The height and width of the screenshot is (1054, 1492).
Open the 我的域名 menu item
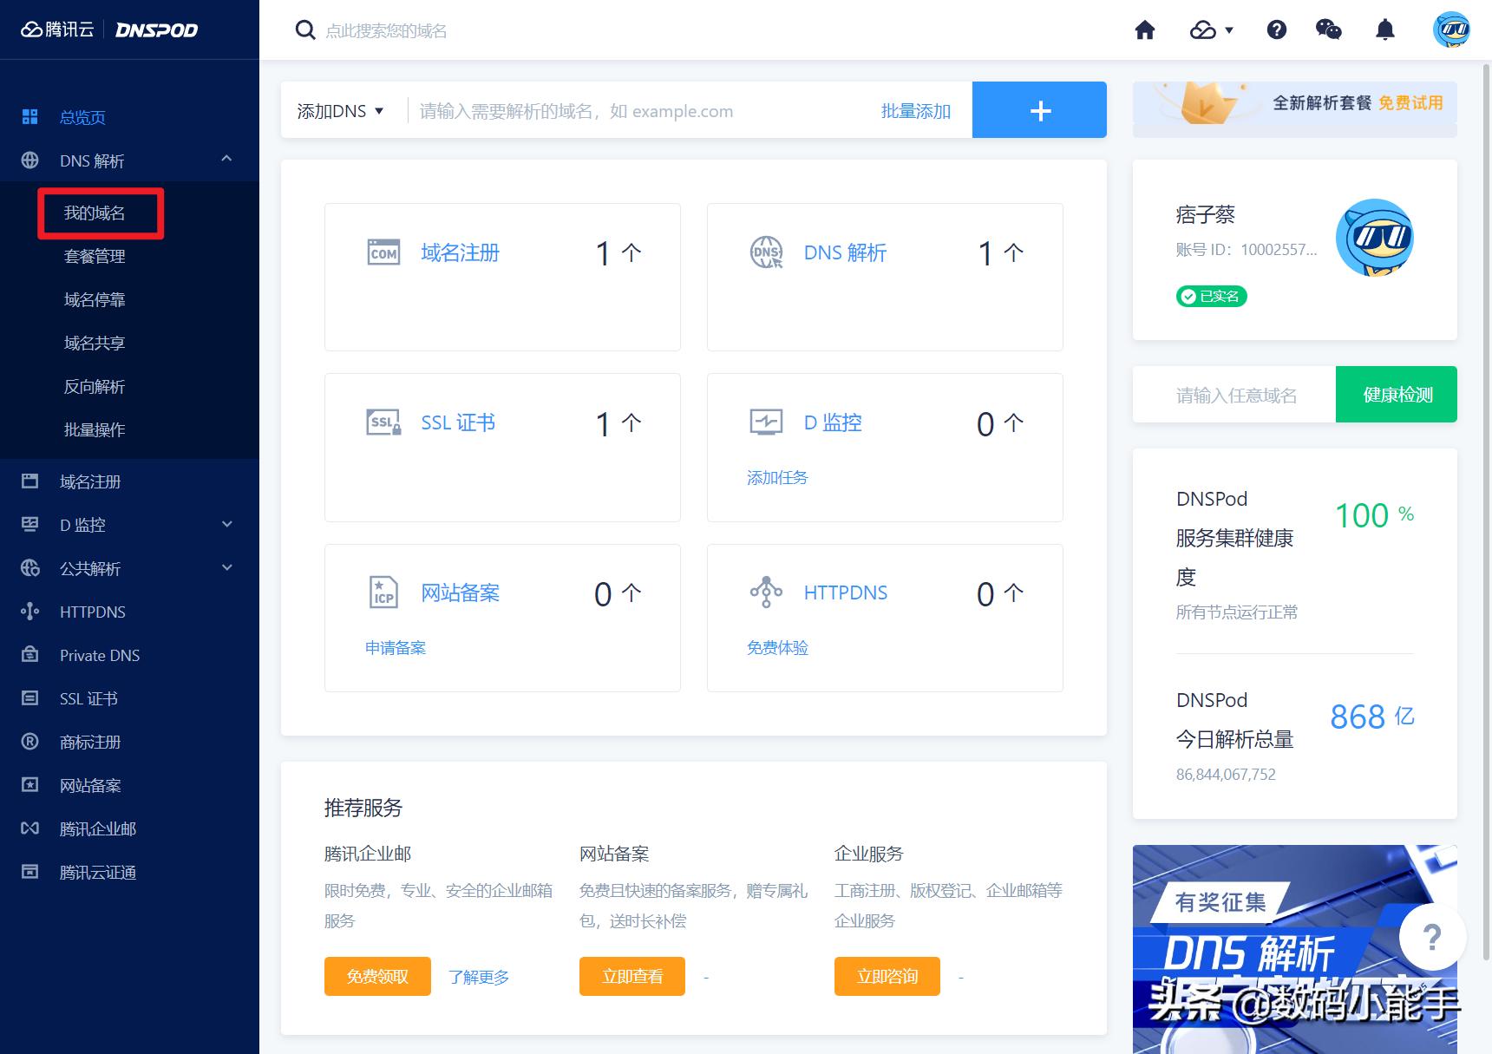[93, 213]
